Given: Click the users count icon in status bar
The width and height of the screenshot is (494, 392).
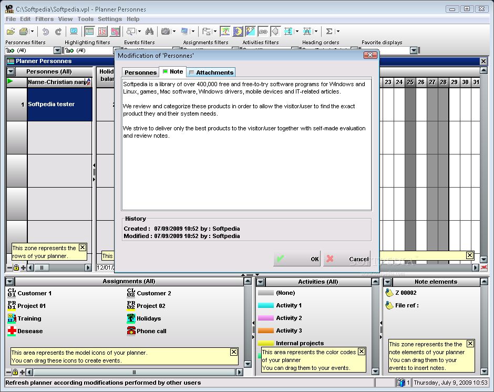Looking at the screenshot, I should [401, 383].
